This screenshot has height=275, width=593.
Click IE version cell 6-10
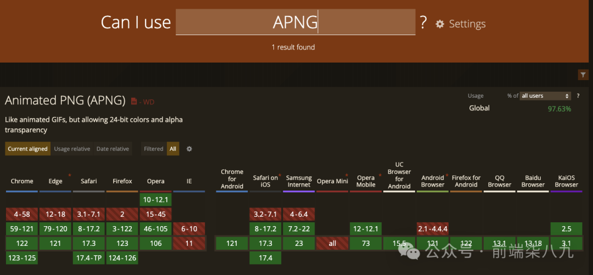pos(189,229)
